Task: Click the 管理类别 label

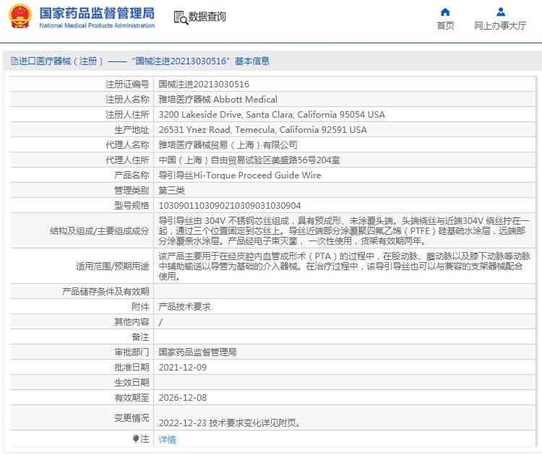Action: pos(132,191)
